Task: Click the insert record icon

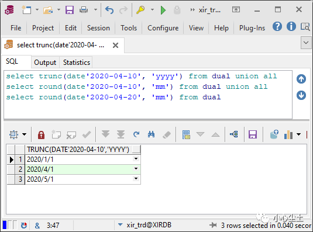Action: click(x=56, y=134)
